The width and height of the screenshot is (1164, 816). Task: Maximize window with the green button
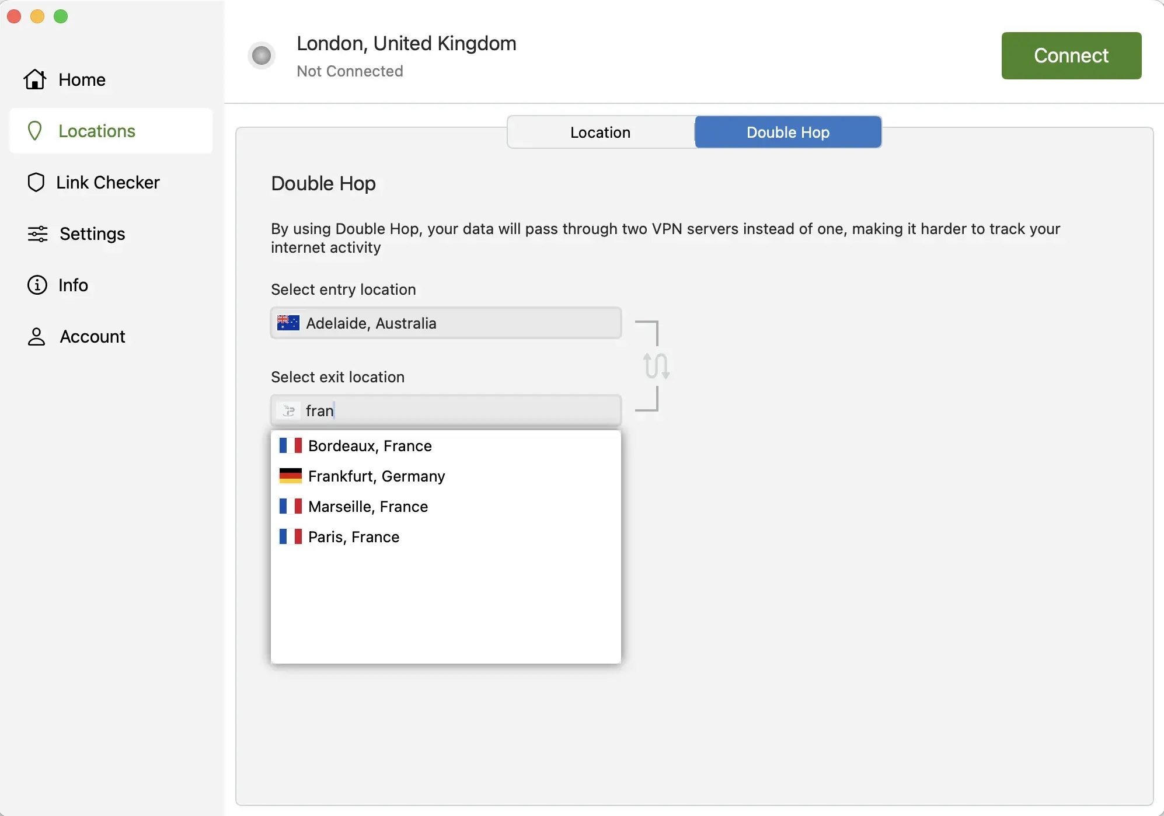pyautogui.click(x=61, y=16)
